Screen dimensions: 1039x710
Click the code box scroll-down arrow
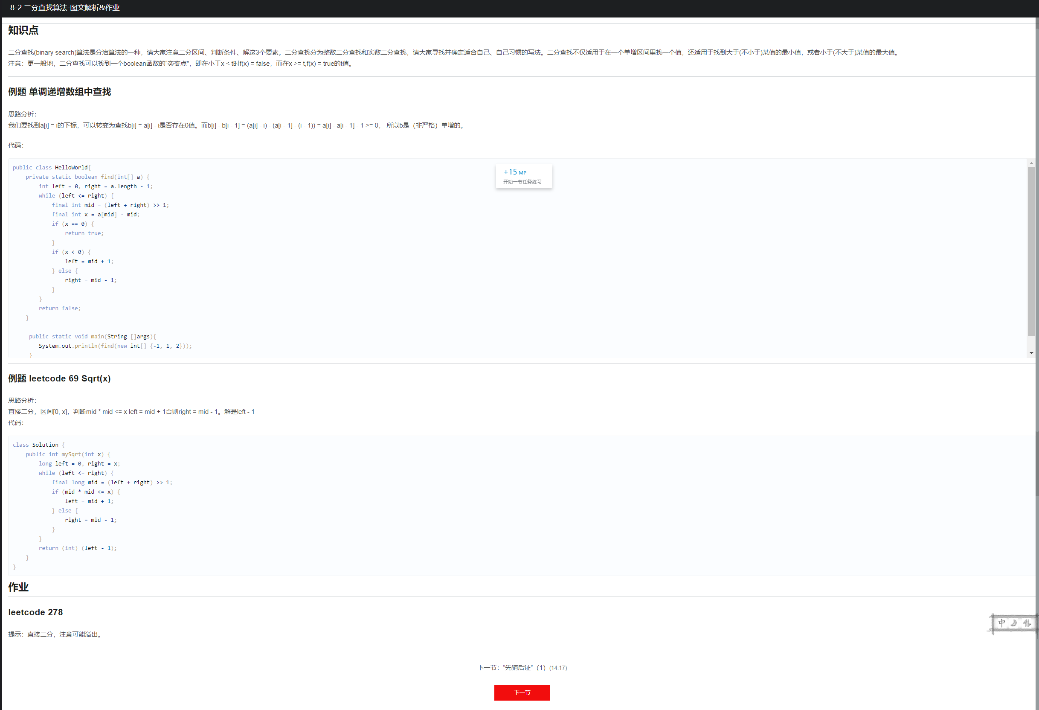[1031, 353]
